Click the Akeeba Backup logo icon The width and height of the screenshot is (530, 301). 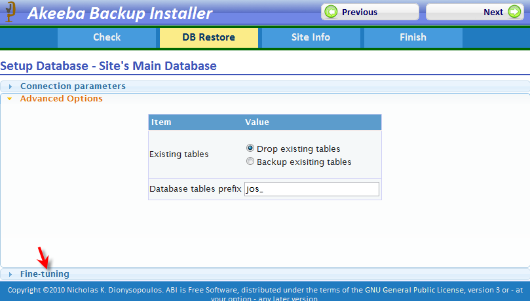(10, 12)
